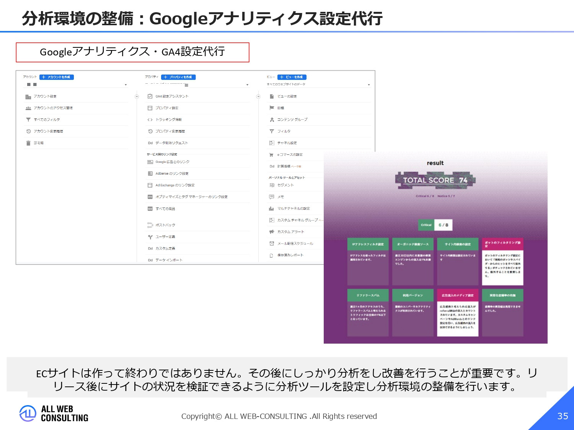Toggle the property column collapse arrow

(258, 96)
